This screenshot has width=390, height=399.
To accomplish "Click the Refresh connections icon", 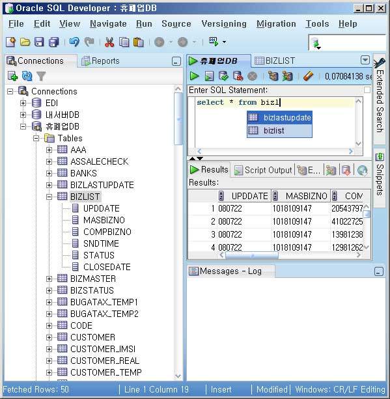I will 27,76.
